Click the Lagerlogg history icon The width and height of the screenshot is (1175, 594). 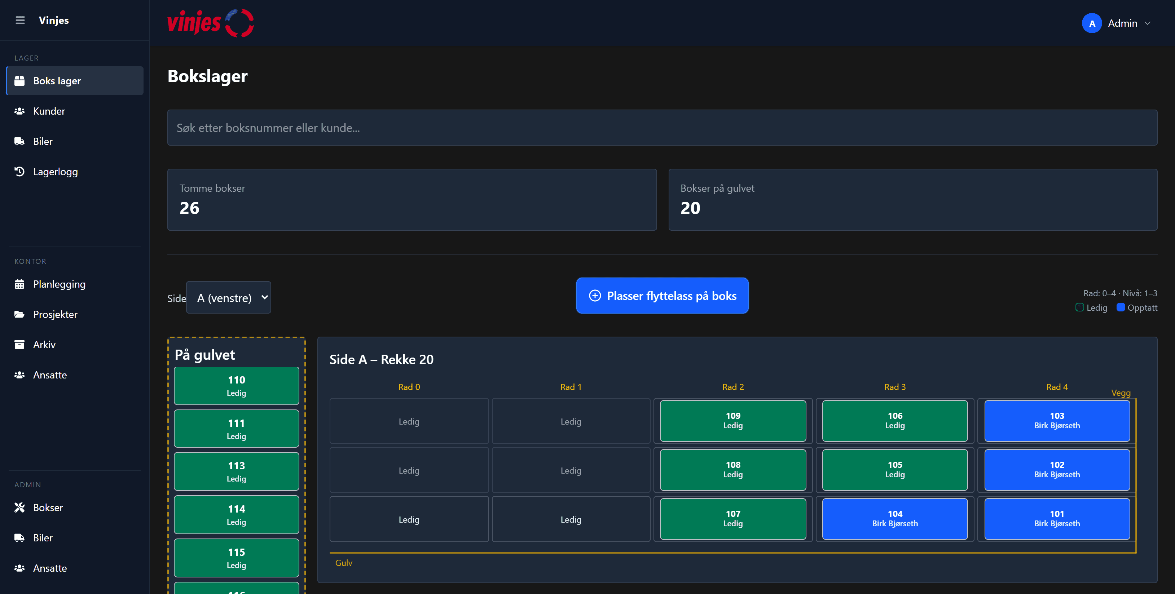19,172
